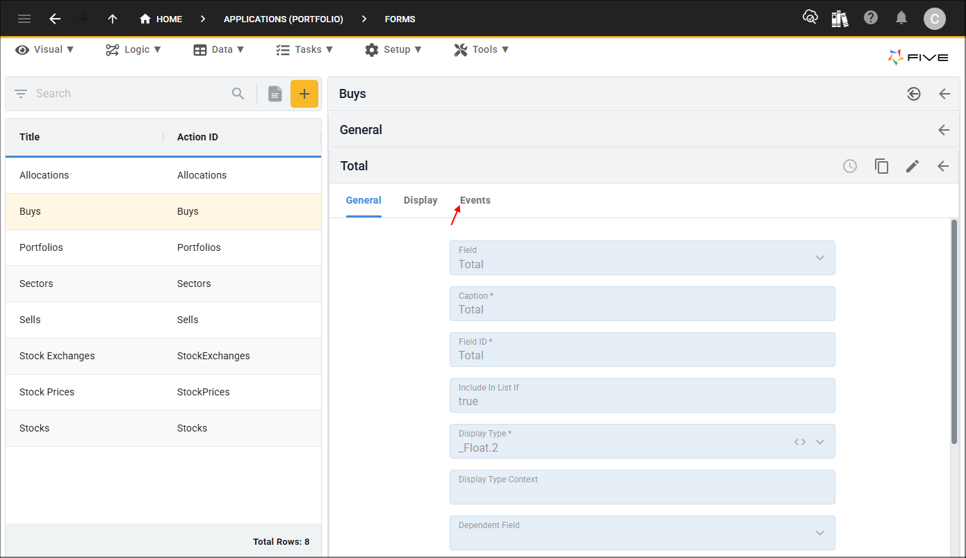Click the Include In List If field

click(x=642, y=395)
